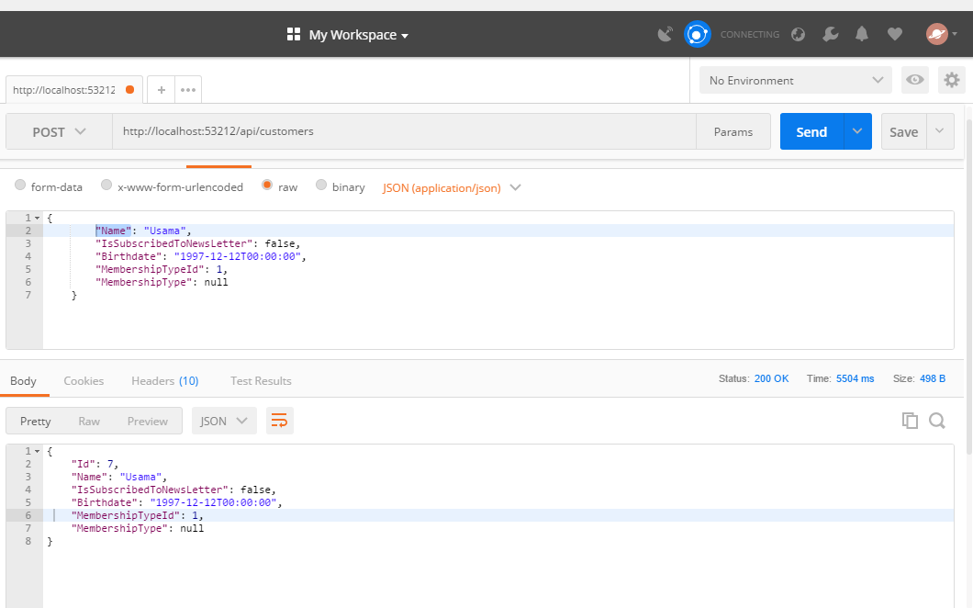
Task: Open the notifications bell
Action: coord(862,34)
